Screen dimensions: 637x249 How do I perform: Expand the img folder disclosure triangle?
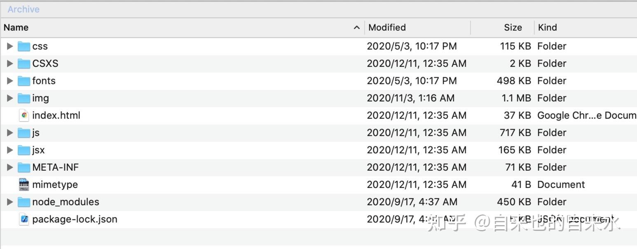(x=10, y=98)
